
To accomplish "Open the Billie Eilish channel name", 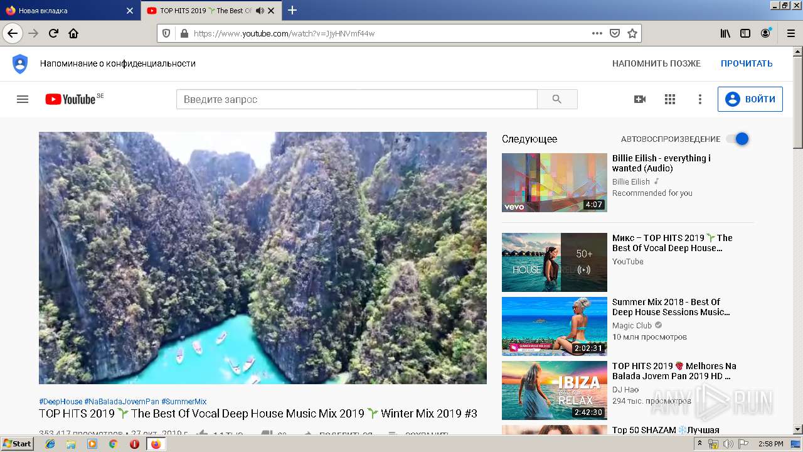I will click(x=631, y=181).
